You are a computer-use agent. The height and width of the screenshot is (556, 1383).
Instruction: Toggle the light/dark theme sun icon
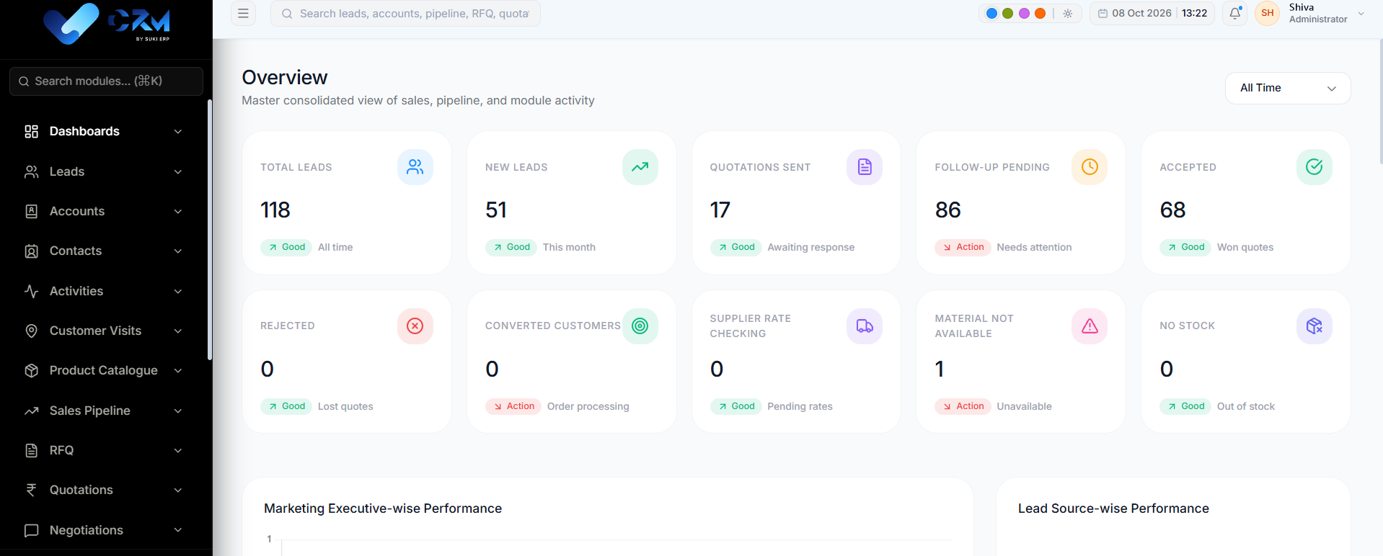[1068, 13]
